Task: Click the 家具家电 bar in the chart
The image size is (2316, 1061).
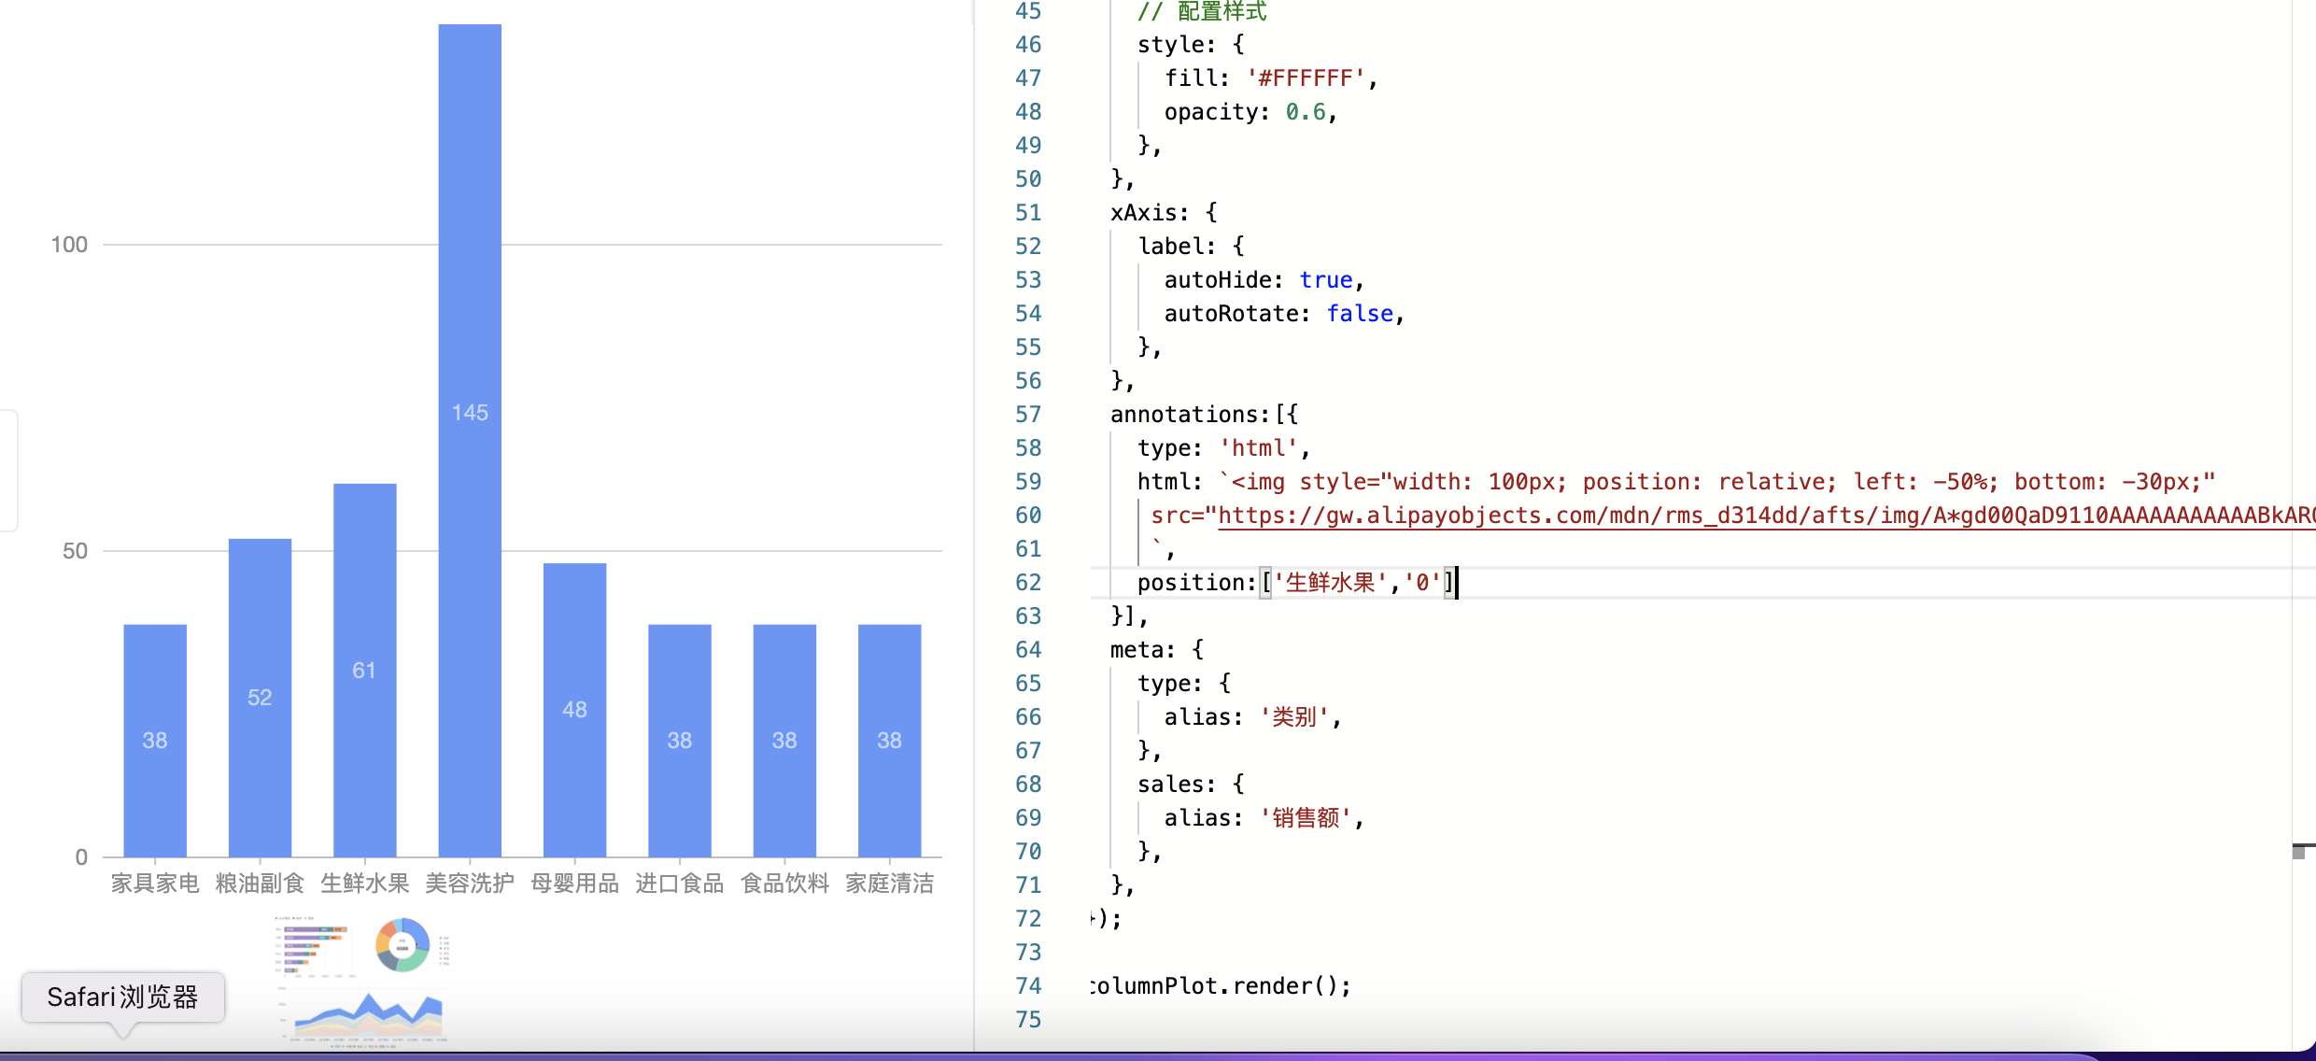Action: [x=155, y=740]
